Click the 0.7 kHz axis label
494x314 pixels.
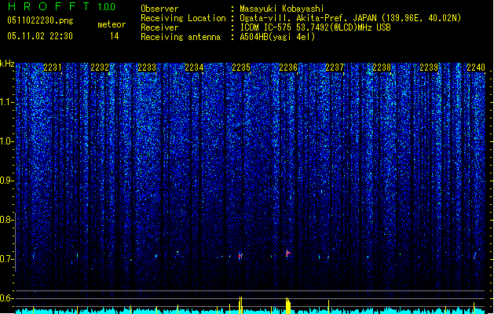(x=6, y=259)
